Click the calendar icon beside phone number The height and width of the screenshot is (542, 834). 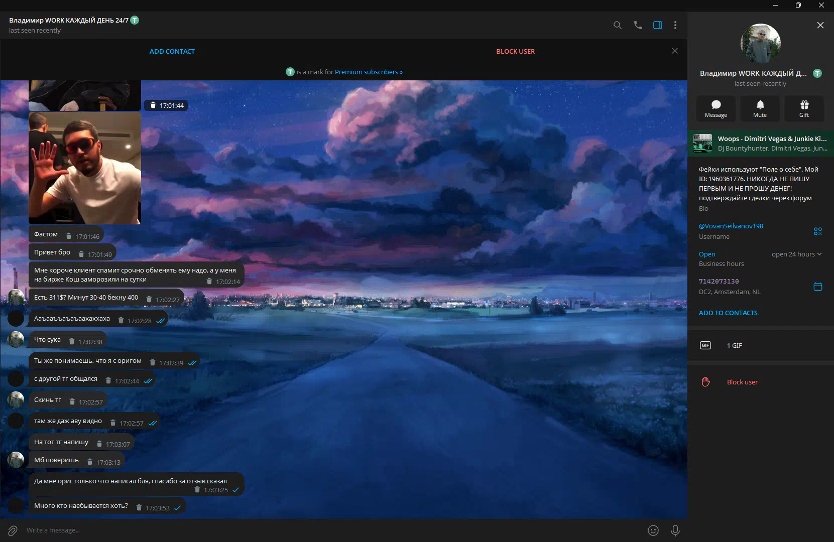[x=817, y=287]
